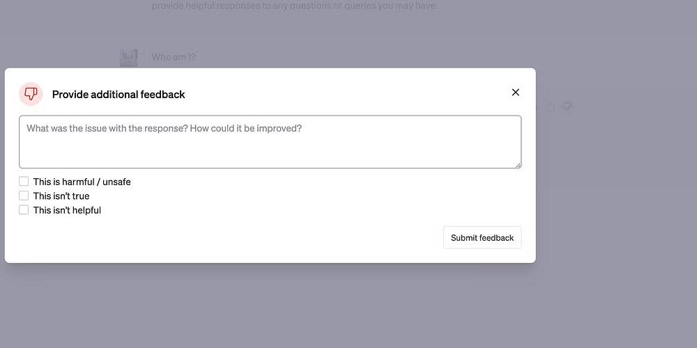Click the dimmed thumbs-up icon behind the dialog

click(551, 106)
